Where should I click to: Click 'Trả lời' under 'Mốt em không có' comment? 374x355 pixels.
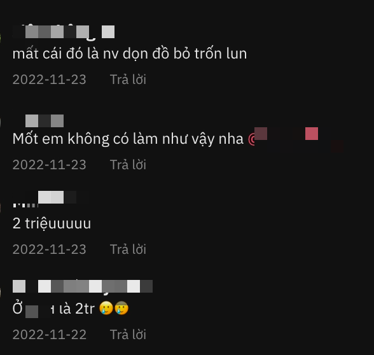(x=128, y=165)
